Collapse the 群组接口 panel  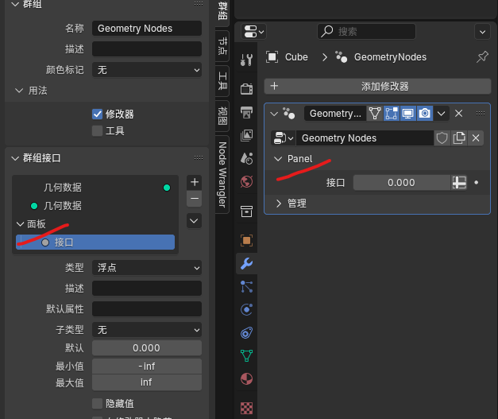click(x=15, y=158)
